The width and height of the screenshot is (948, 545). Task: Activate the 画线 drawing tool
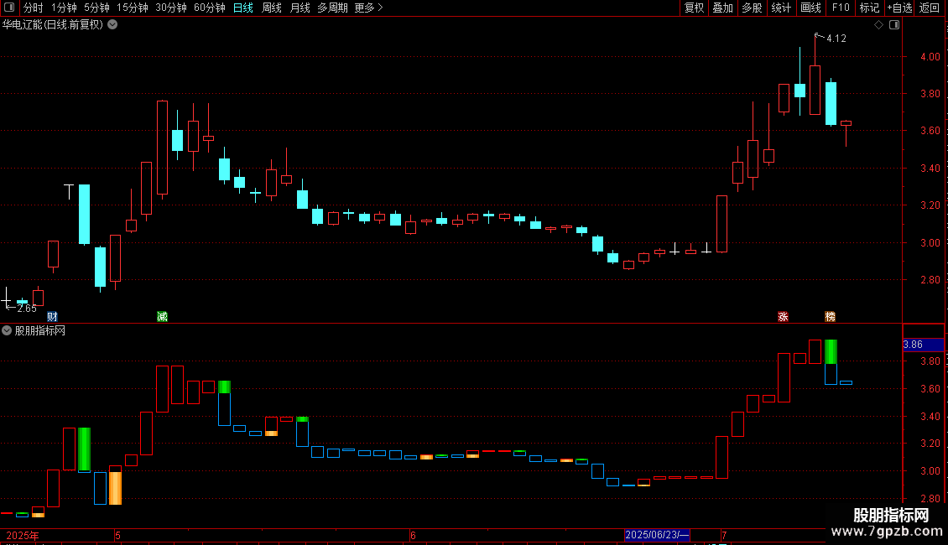[x=810, y=8]
